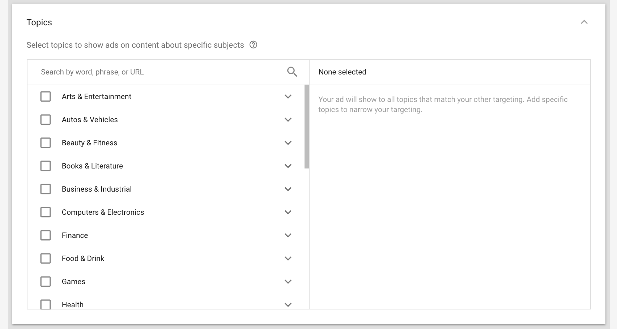Click the Food & Drink topic label
Screen dimensions: 617x329
point(83,258)
